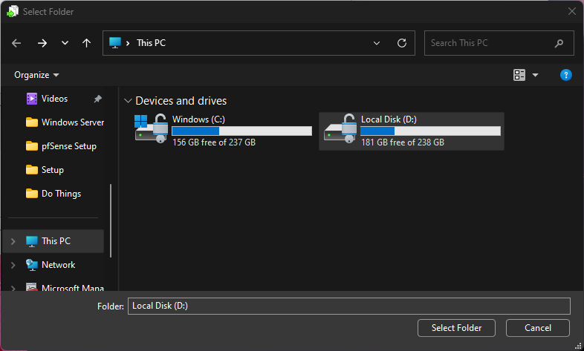Click the Select Folder button
584x351 pixels.
coord(456,328)
